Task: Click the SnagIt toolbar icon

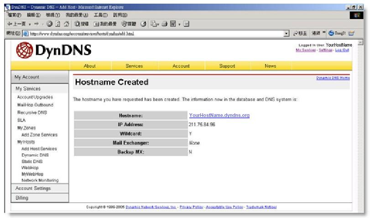Action: [337, 33]
